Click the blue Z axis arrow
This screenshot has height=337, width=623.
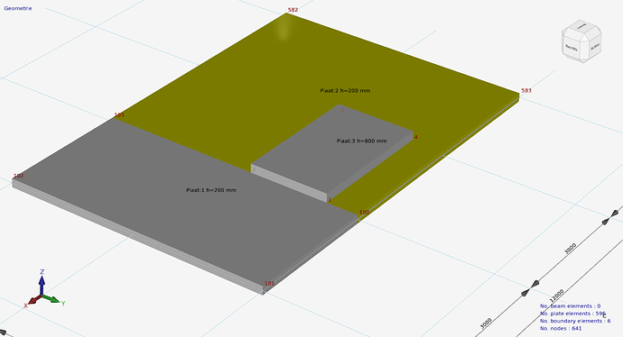pos(42,282)
